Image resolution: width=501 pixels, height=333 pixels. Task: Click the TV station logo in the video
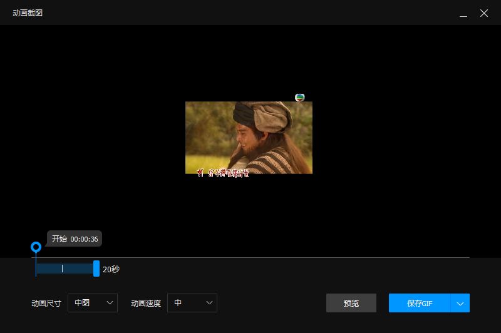pos(300,97)
